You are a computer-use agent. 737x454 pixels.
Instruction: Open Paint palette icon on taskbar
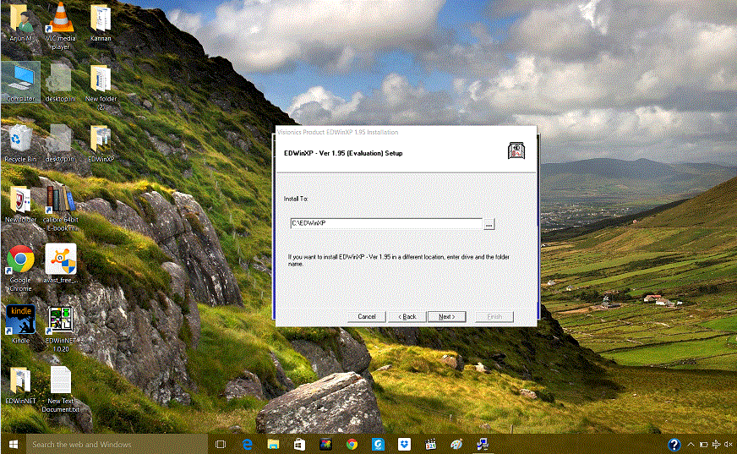click(456, 444)
